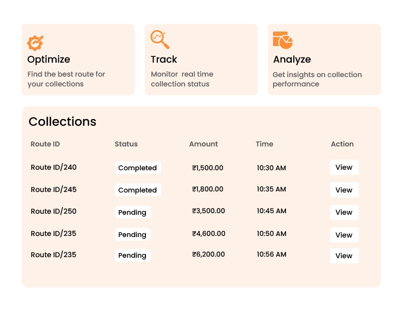This screenshot has width=403, height=311.
Task: Click the Optimize gear icon
Action: point(35,42)
